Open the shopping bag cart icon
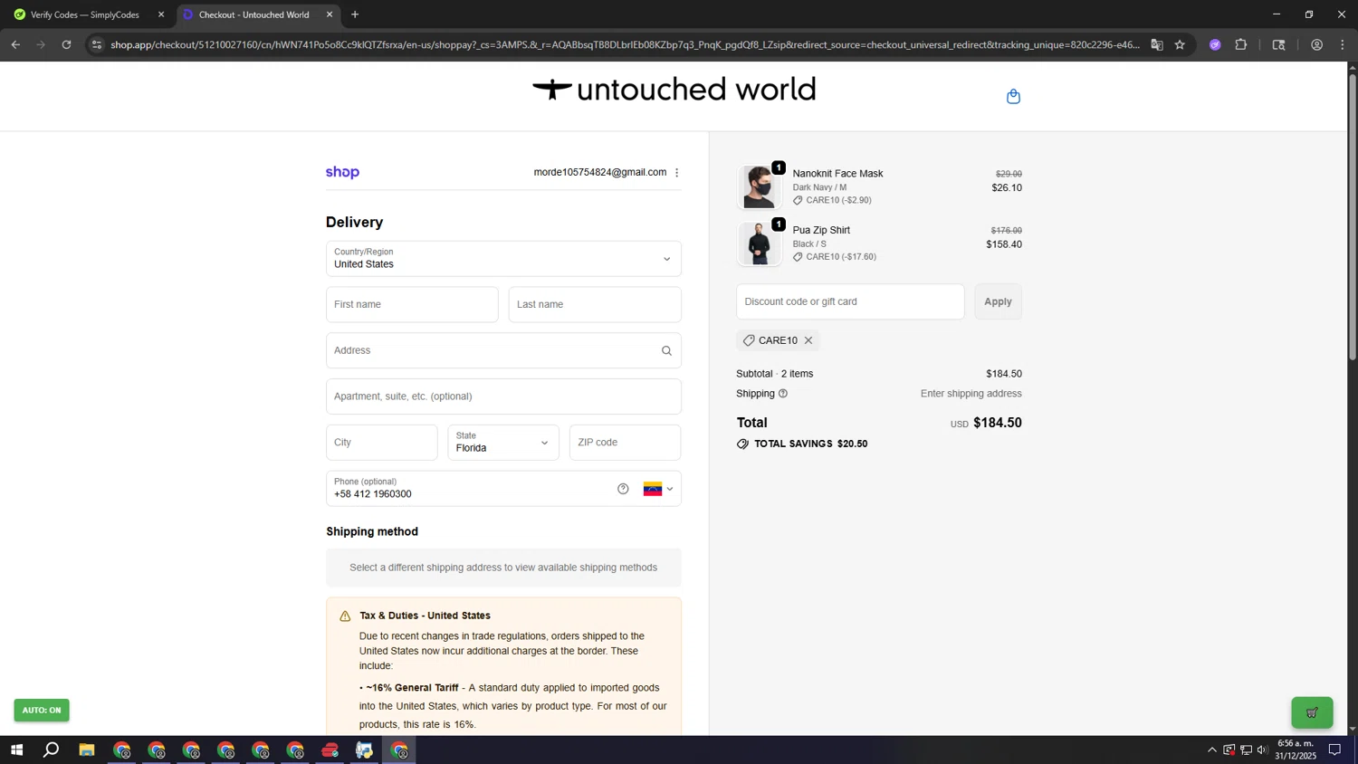The width and height of the screenshot is (1358, 764). (x=1013, y=96)
